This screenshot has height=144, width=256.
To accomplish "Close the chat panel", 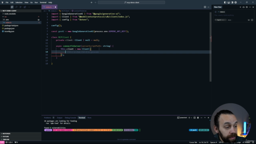I will pos(253,7).
